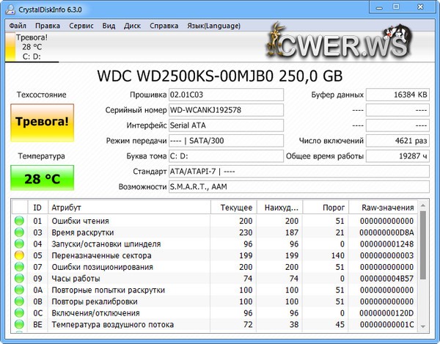Click the Прошивка field showing 02.01C03

point(225,95)
